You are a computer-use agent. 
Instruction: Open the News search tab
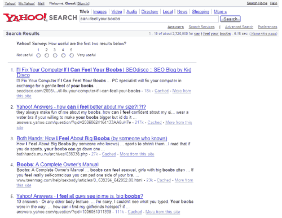pyautogui.click(x=182, y=12)
